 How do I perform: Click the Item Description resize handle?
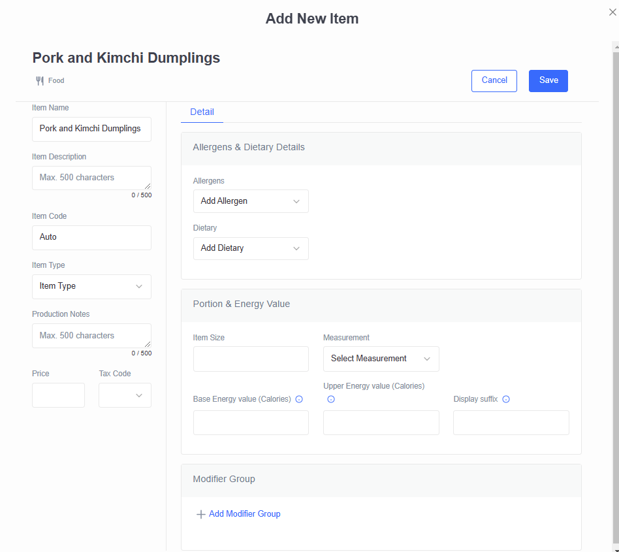point(148,186)
